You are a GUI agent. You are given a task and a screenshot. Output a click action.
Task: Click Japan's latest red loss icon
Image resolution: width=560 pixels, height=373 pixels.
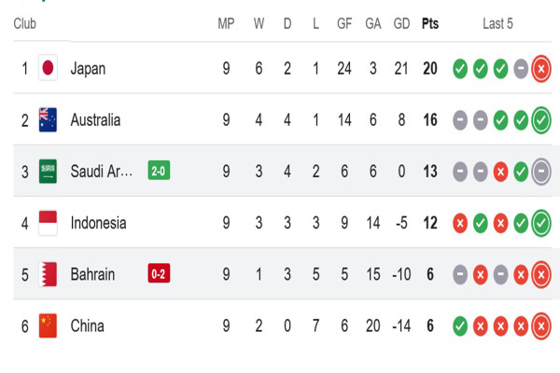pos(541,68)
